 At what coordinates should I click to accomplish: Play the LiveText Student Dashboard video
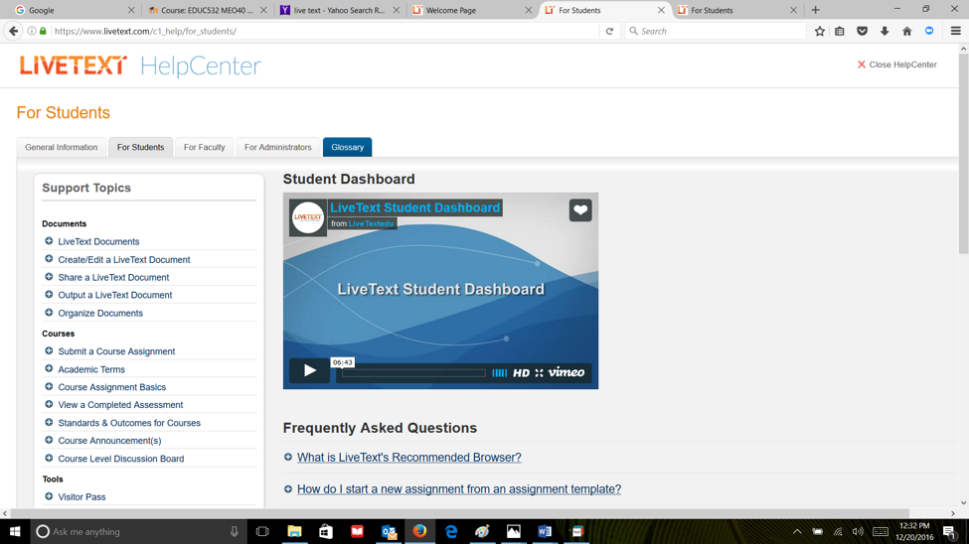pyautogui.click(x=310, y=370)
